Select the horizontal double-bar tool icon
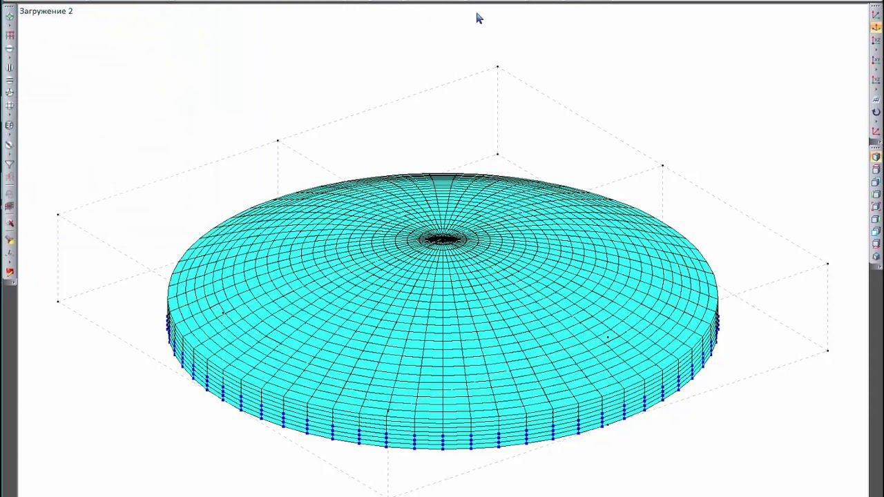The height and width of the screenshot is (497, 884). pos(10,81)
